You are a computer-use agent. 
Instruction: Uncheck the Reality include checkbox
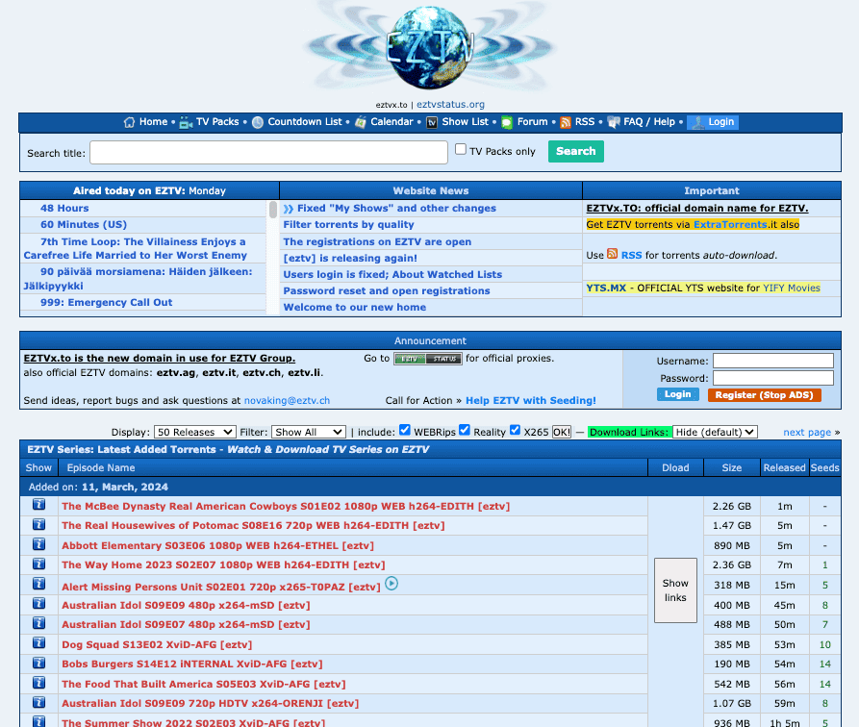[x=465, y=430]
